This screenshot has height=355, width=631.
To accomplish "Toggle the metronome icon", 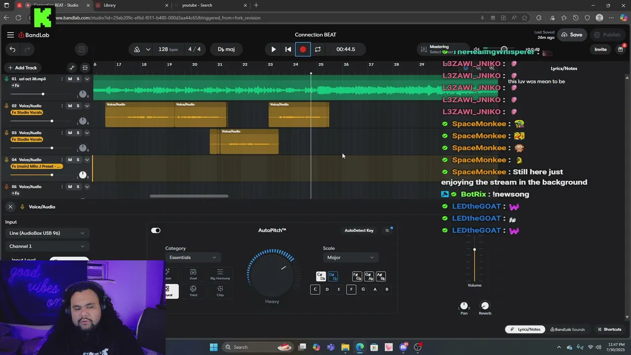I will 137,49.
